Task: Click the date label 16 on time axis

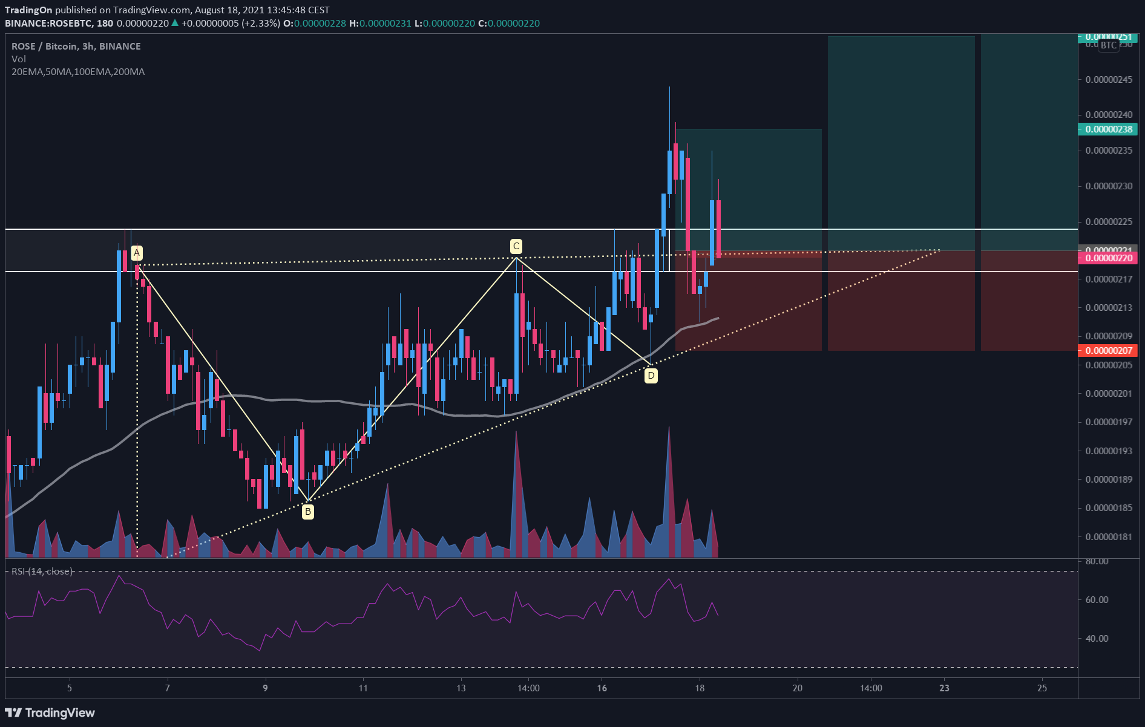Action: pyautogui.click(x=602, y=688)
